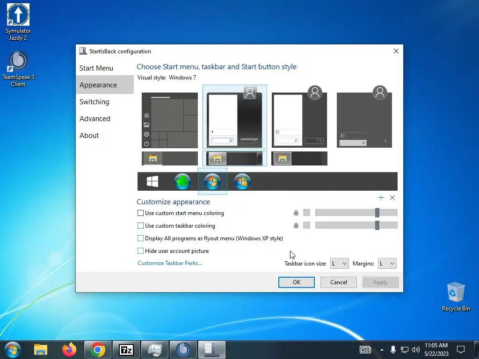479x359 pixels.
Task: Select the Windows 10 tiles start menu style thumbnail
Action: coord(170,120)
